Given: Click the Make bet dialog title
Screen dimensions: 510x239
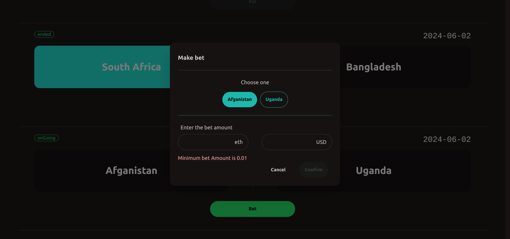Looking at the screenshot, I should click(191, 58).
